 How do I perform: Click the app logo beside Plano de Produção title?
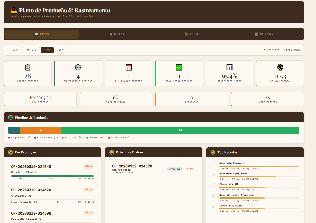pos(14,11)
